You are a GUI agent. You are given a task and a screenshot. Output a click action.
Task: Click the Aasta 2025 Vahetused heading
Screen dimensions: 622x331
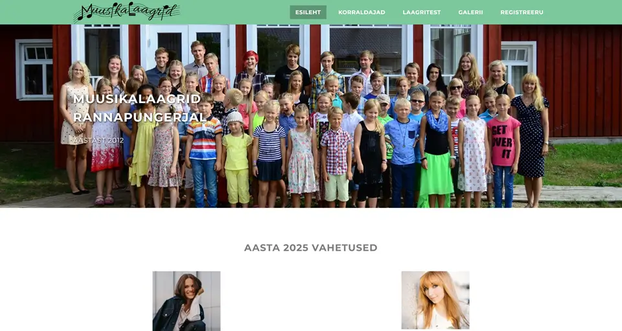point(310,247)
